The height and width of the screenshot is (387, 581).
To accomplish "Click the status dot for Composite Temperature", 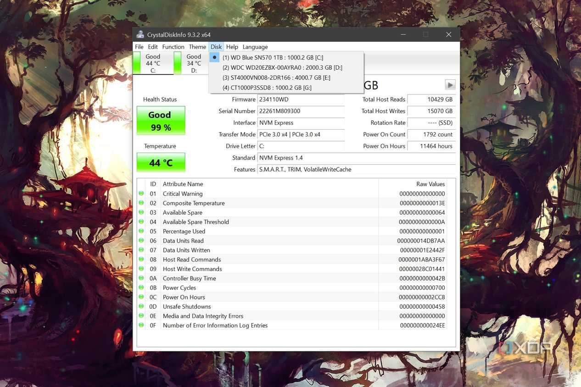I will point(141,203).
